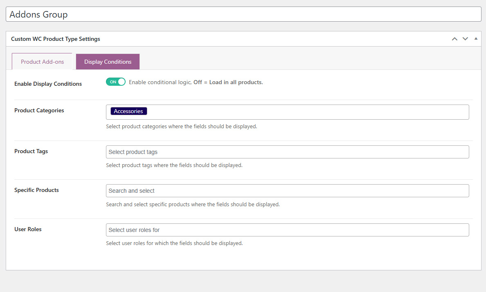Click 'Enable conditional logic' description text
Image resolution: width=486 pixels, height=292 pixels.
196,82
